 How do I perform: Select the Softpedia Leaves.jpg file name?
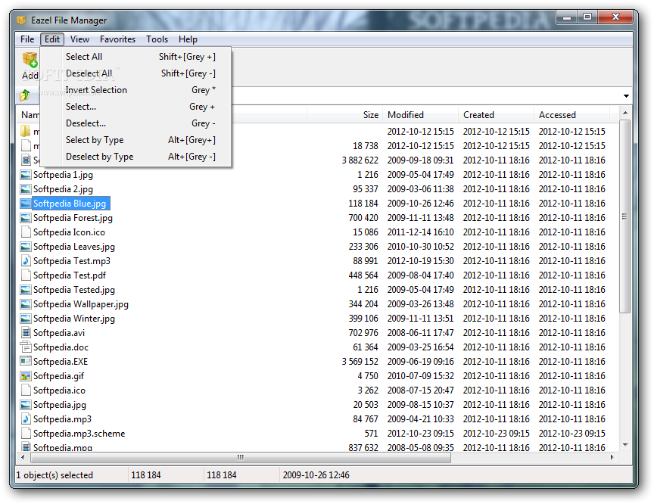click(x=74, y=247)
